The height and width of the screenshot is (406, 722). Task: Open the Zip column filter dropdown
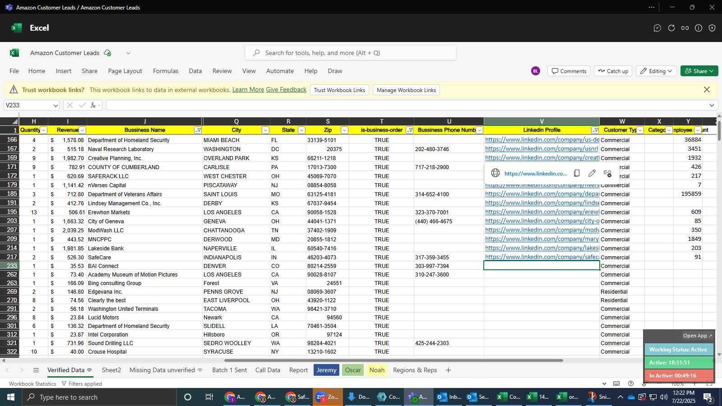click(x=344, y=130)
